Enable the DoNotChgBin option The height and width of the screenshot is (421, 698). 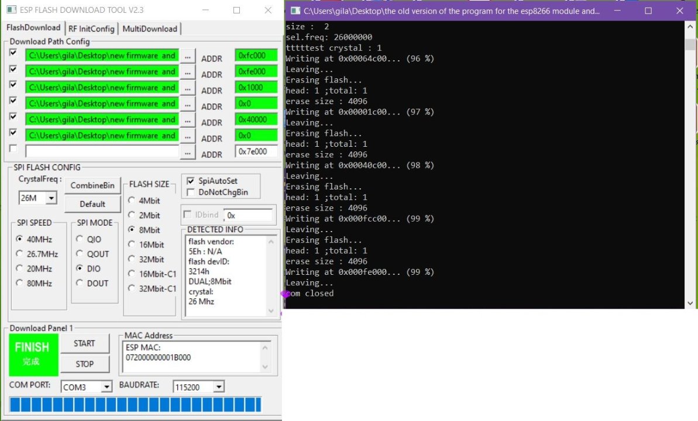point(191,192)
